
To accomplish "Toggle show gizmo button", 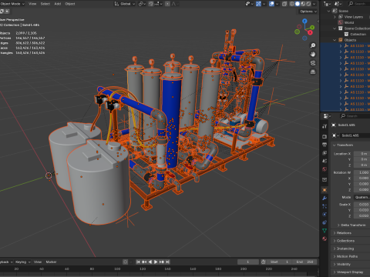I will tap(259, 4).
